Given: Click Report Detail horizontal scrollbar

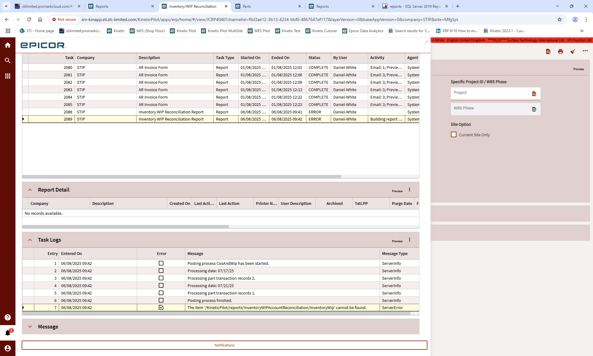Looking at the screenshot, I should click(x=125, y=227).
